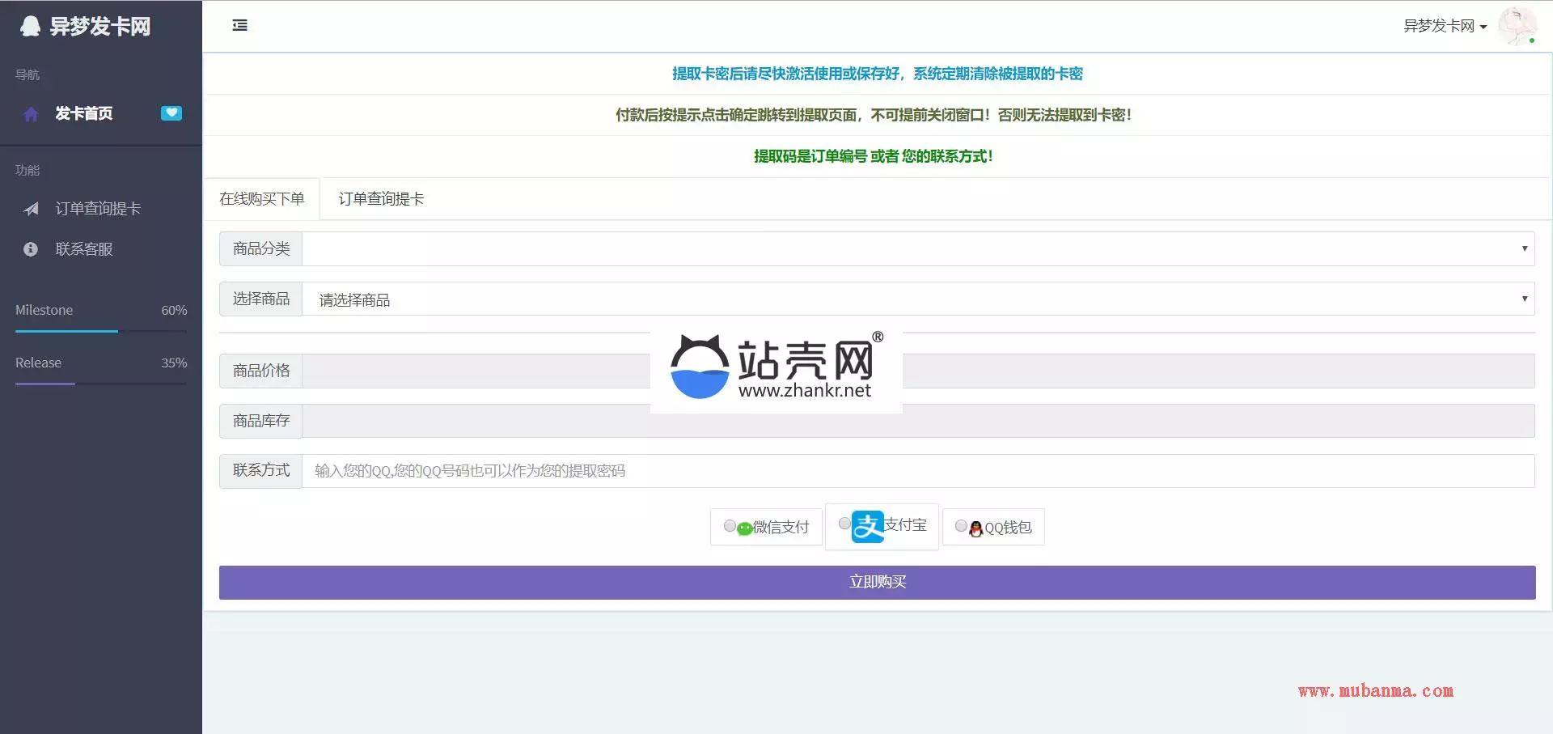Click the Alipay logo icon
Image resolution: width=1553 pixels, height=734 pixels.
pyautogui.click(x=868, y=527)
